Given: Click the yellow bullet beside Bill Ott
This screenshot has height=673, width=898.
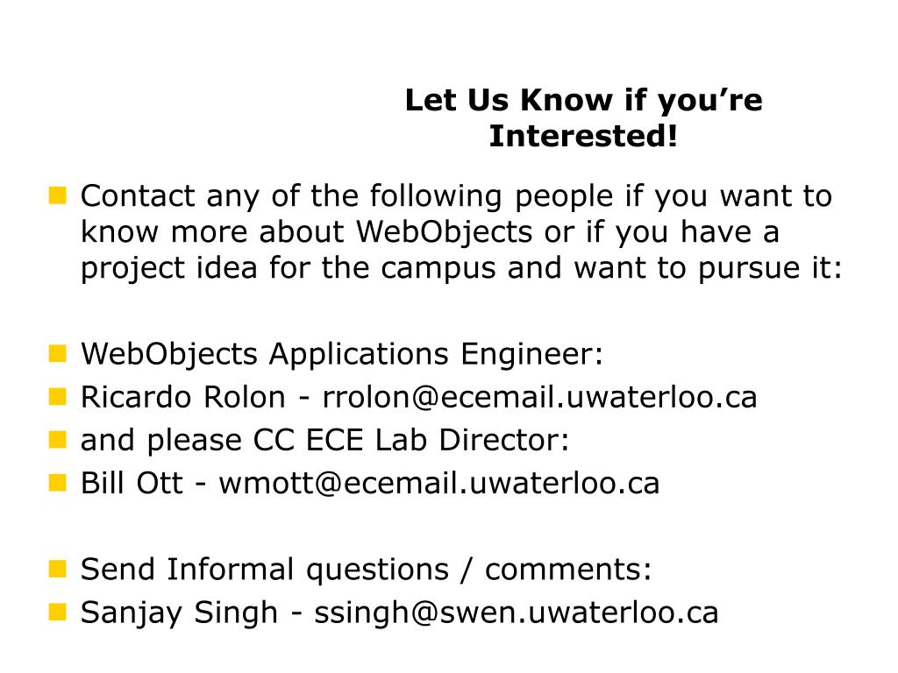Looking at the screenshot, I should coord(58,483).
